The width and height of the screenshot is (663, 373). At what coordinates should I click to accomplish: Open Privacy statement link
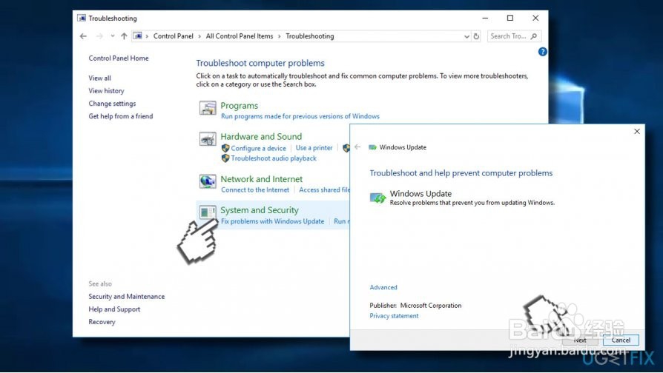pos(394,316)
